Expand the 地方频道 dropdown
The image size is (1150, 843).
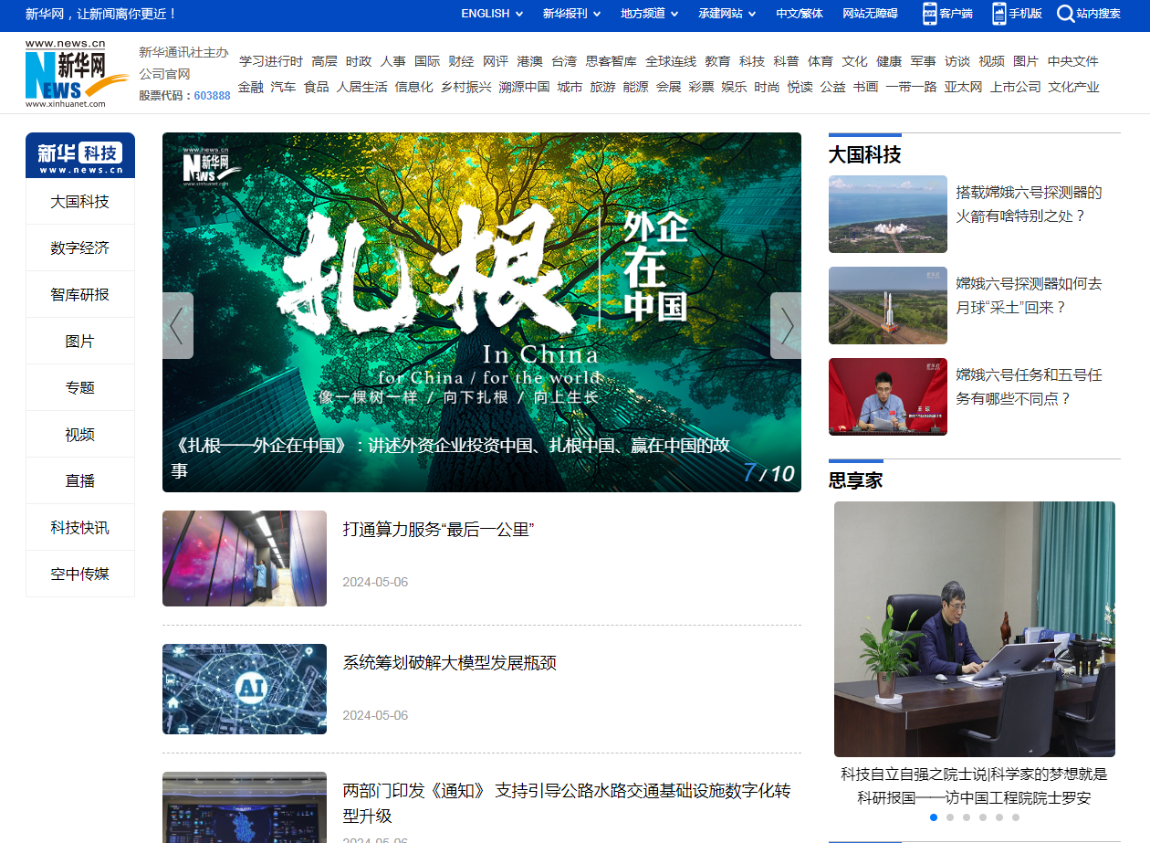click(650, 14)
